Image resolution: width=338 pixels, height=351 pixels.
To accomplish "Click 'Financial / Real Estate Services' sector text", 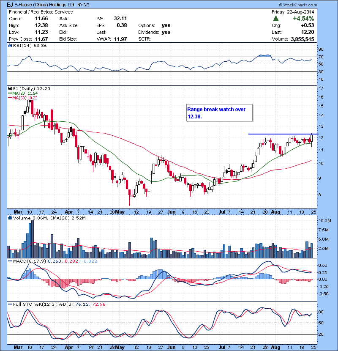I will [x=41, y=12].
